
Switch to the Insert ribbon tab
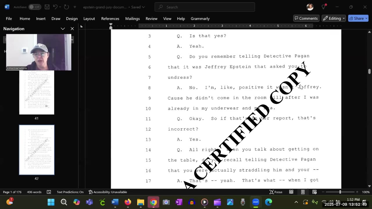click(x=41, y=18)
